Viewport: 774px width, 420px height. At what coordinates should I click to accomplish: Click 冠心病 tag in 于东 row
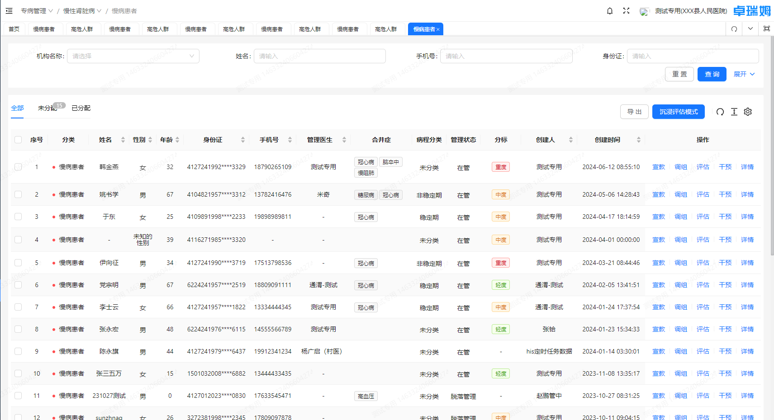(366, 217)
